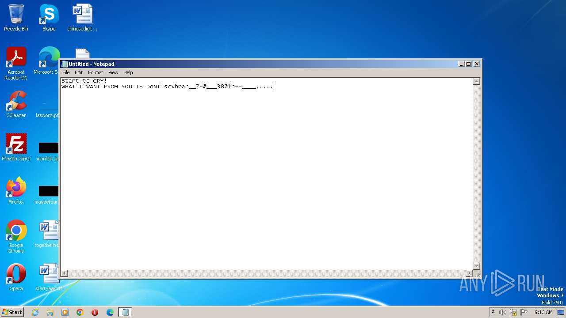Open the Recycle Bin desktop icon
The width and height of the screenshot is (566, 318).
(16, 18)
